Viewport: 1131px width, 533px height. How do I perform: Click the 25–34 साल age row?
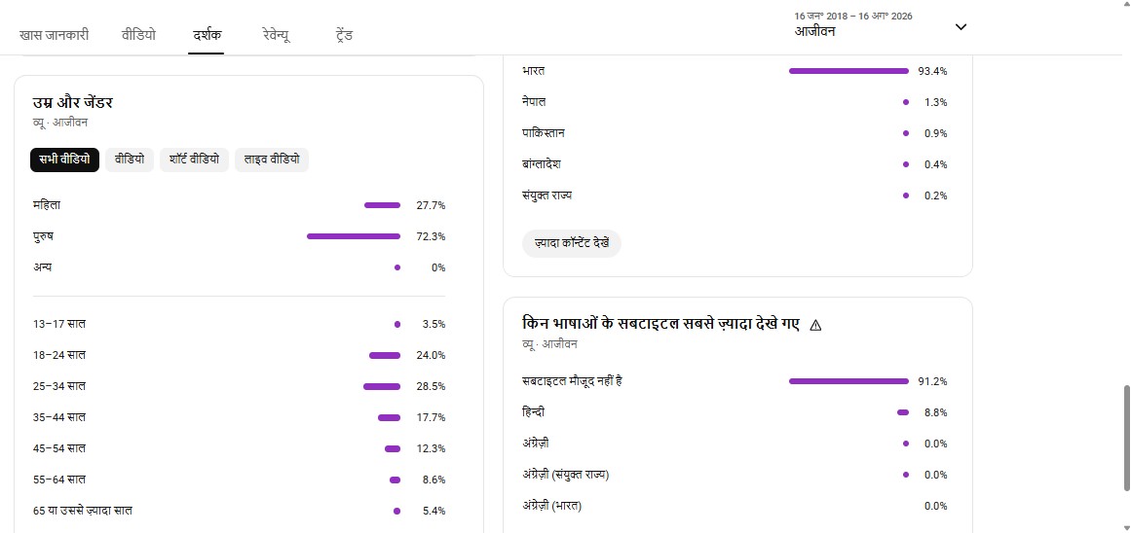click(239, 386)
